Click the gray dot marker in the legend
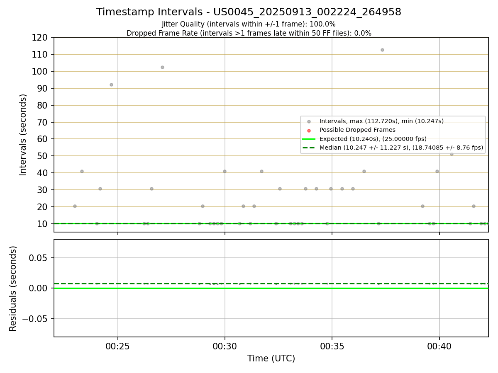Viewport: 498px width, 373px height. [x=309, y=121]
